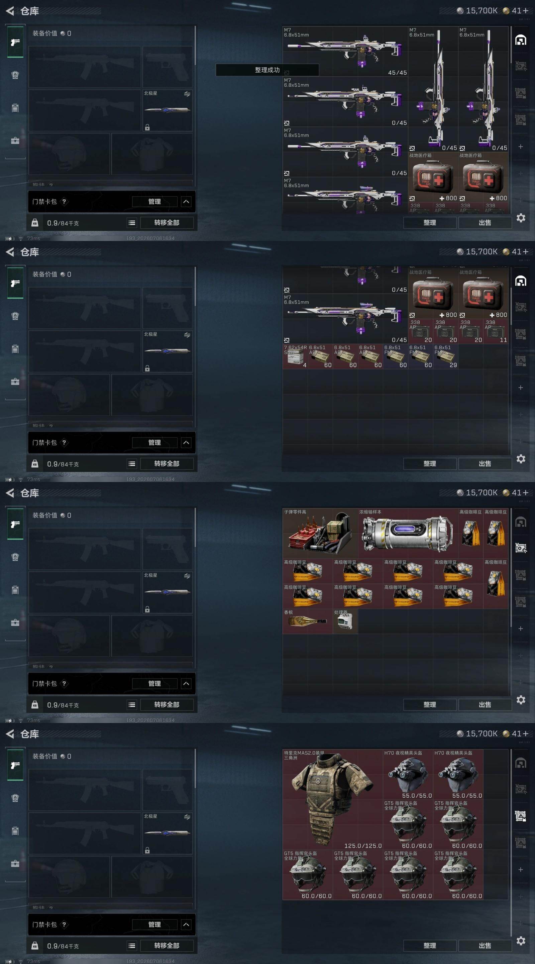This screenshot has height=964, width=535.
Task: Open stash settings gear on M7 rifles screen
Action: point(521,218)
